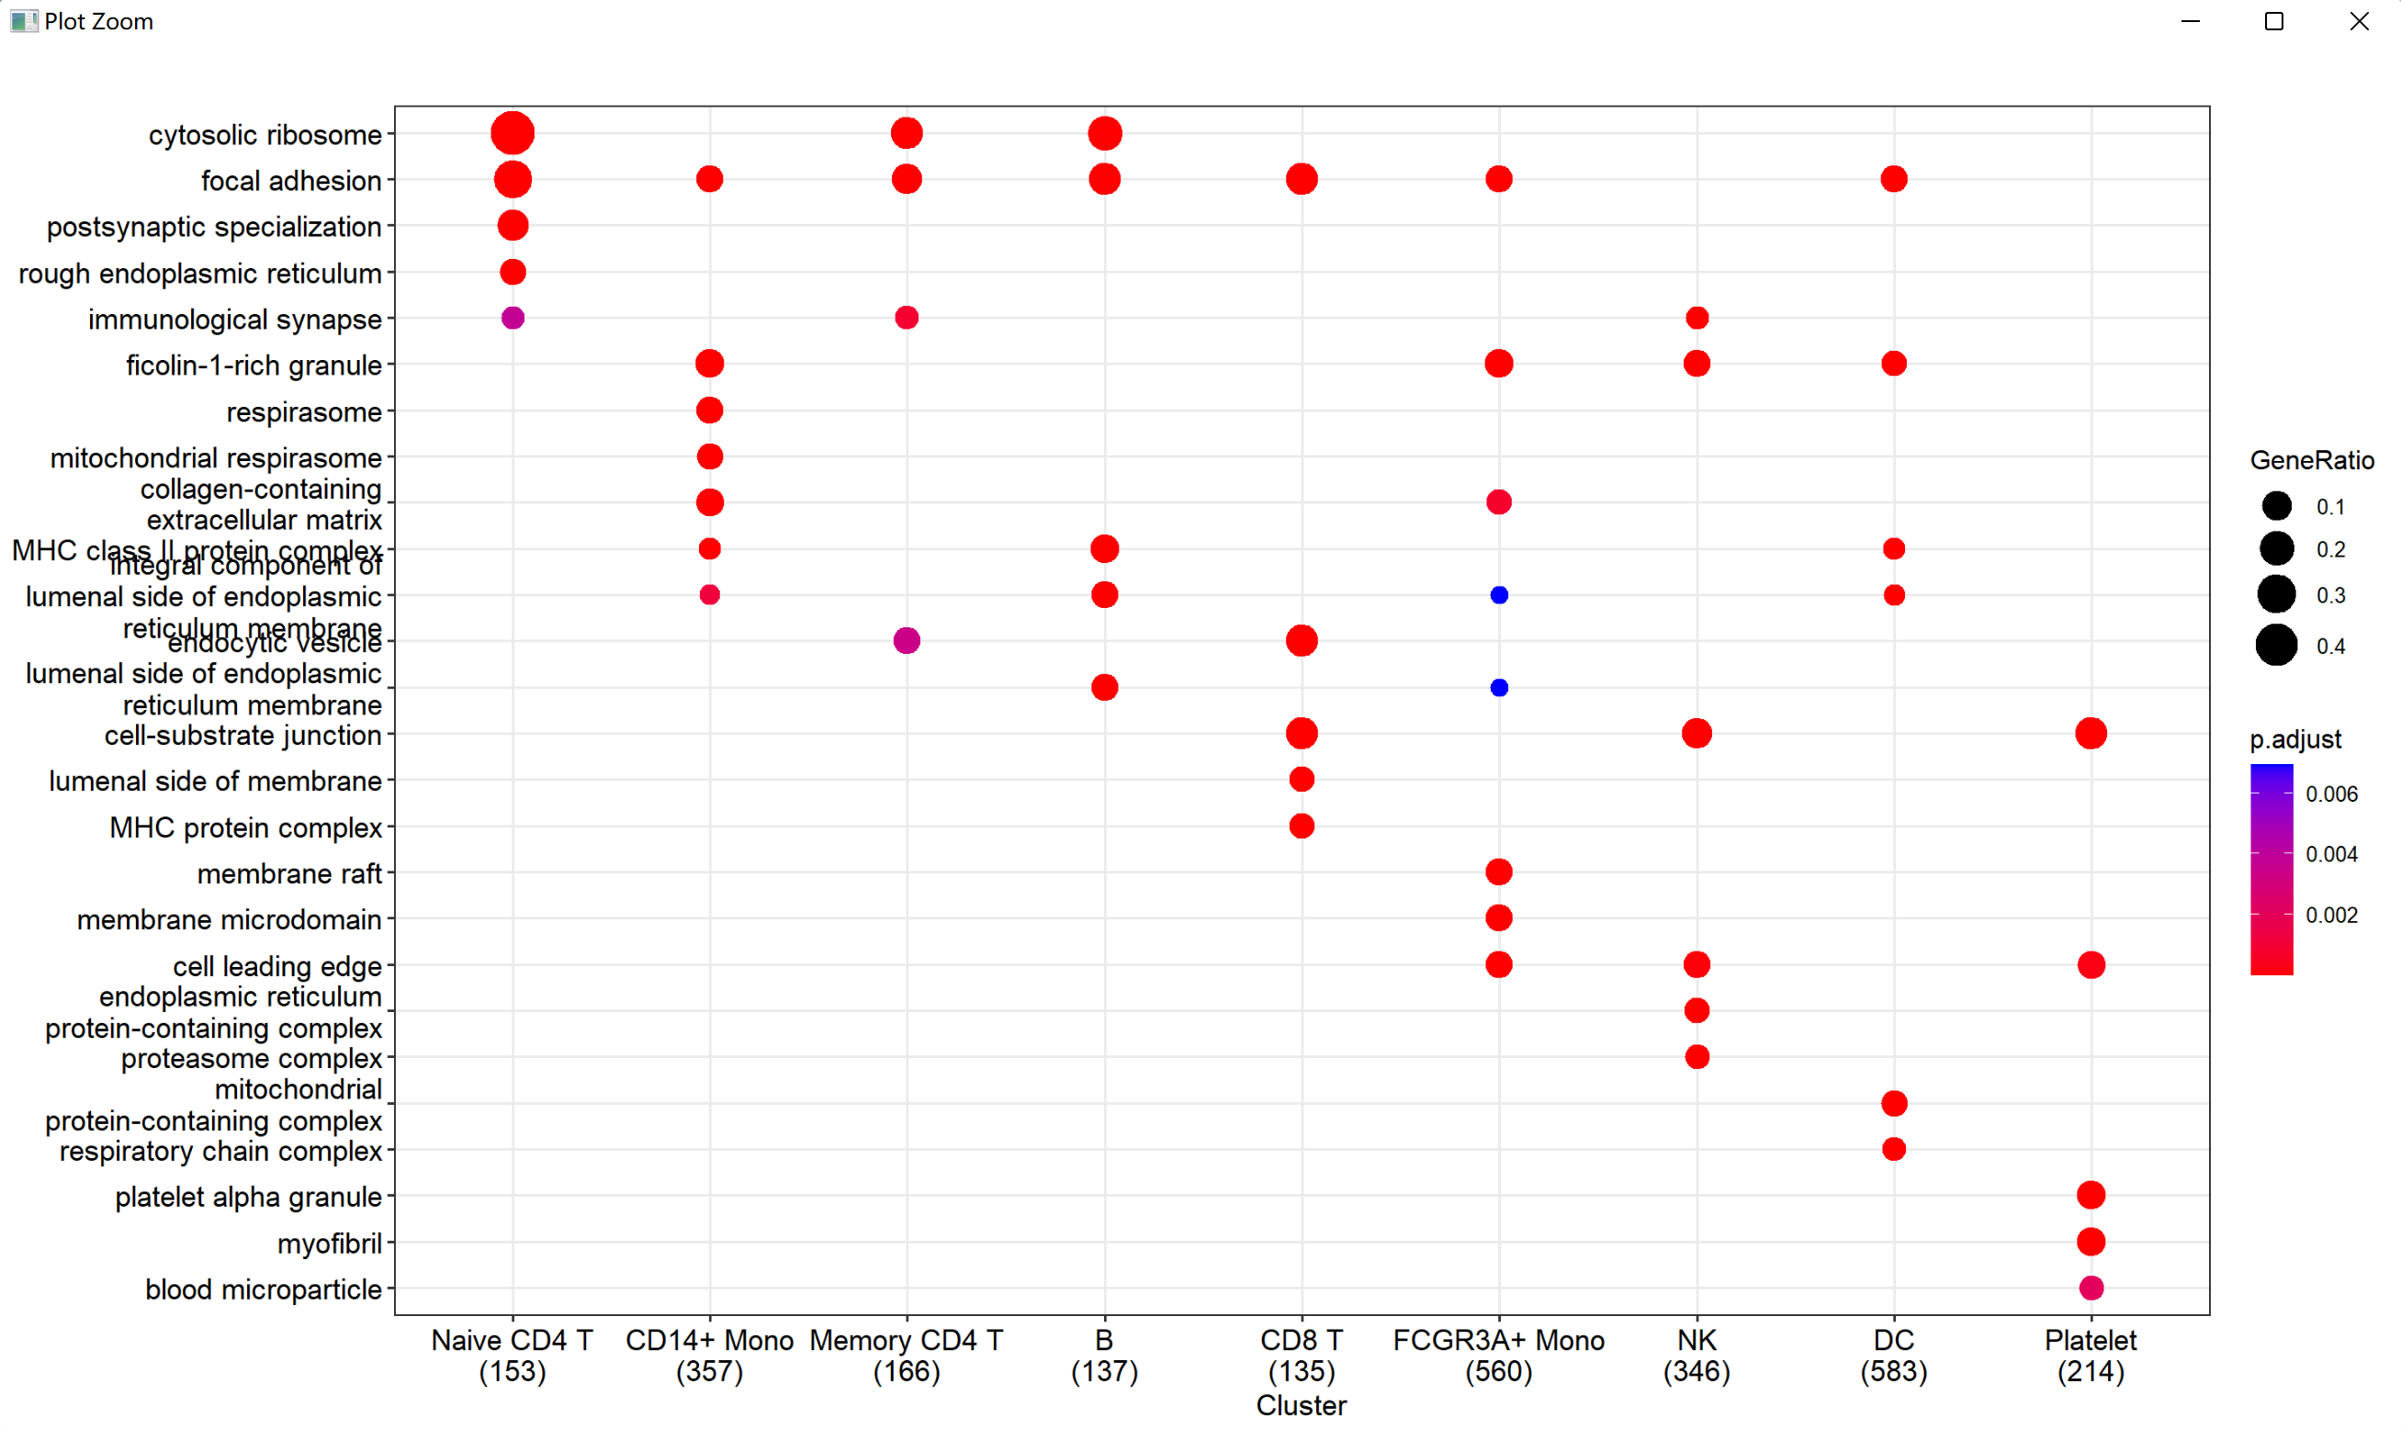
Task: Click the 'focal adhesion' axis label
Action: (291, 180)
